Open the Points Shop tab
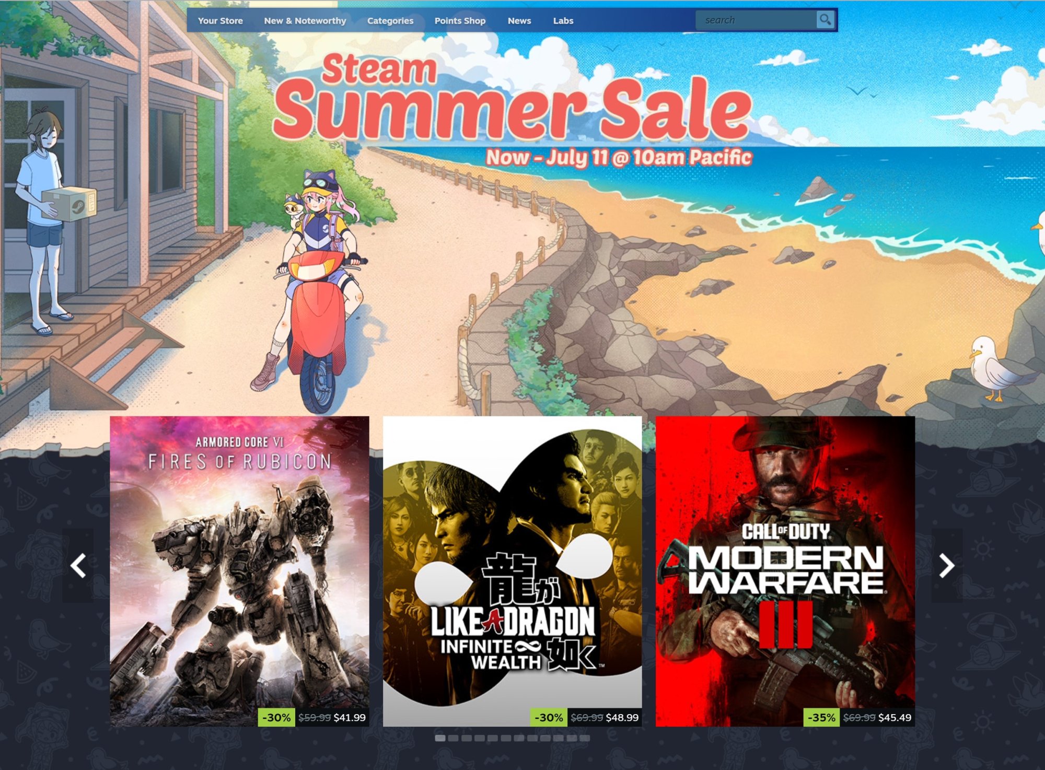The width and height of the screenshot is (1045, 770). tap(460, 21)
